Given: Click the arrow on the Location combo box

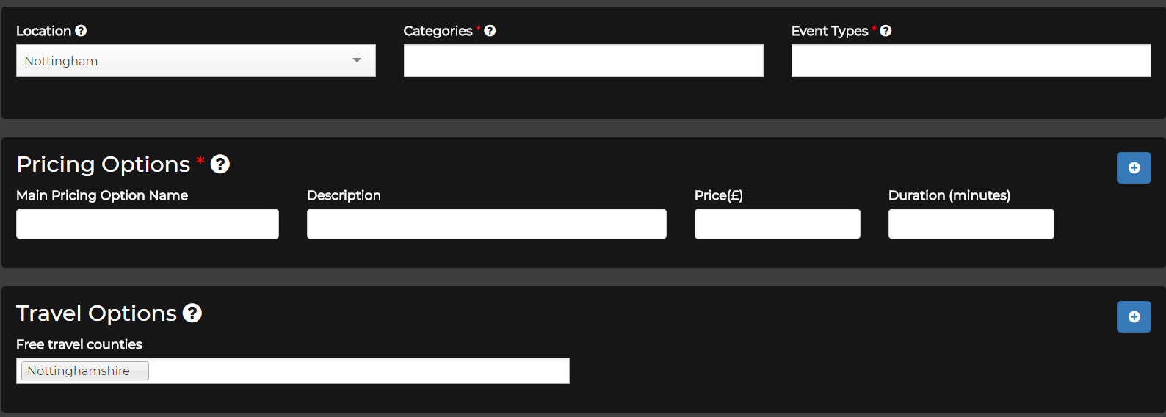Looking at the screenshot, I should 357,61.
